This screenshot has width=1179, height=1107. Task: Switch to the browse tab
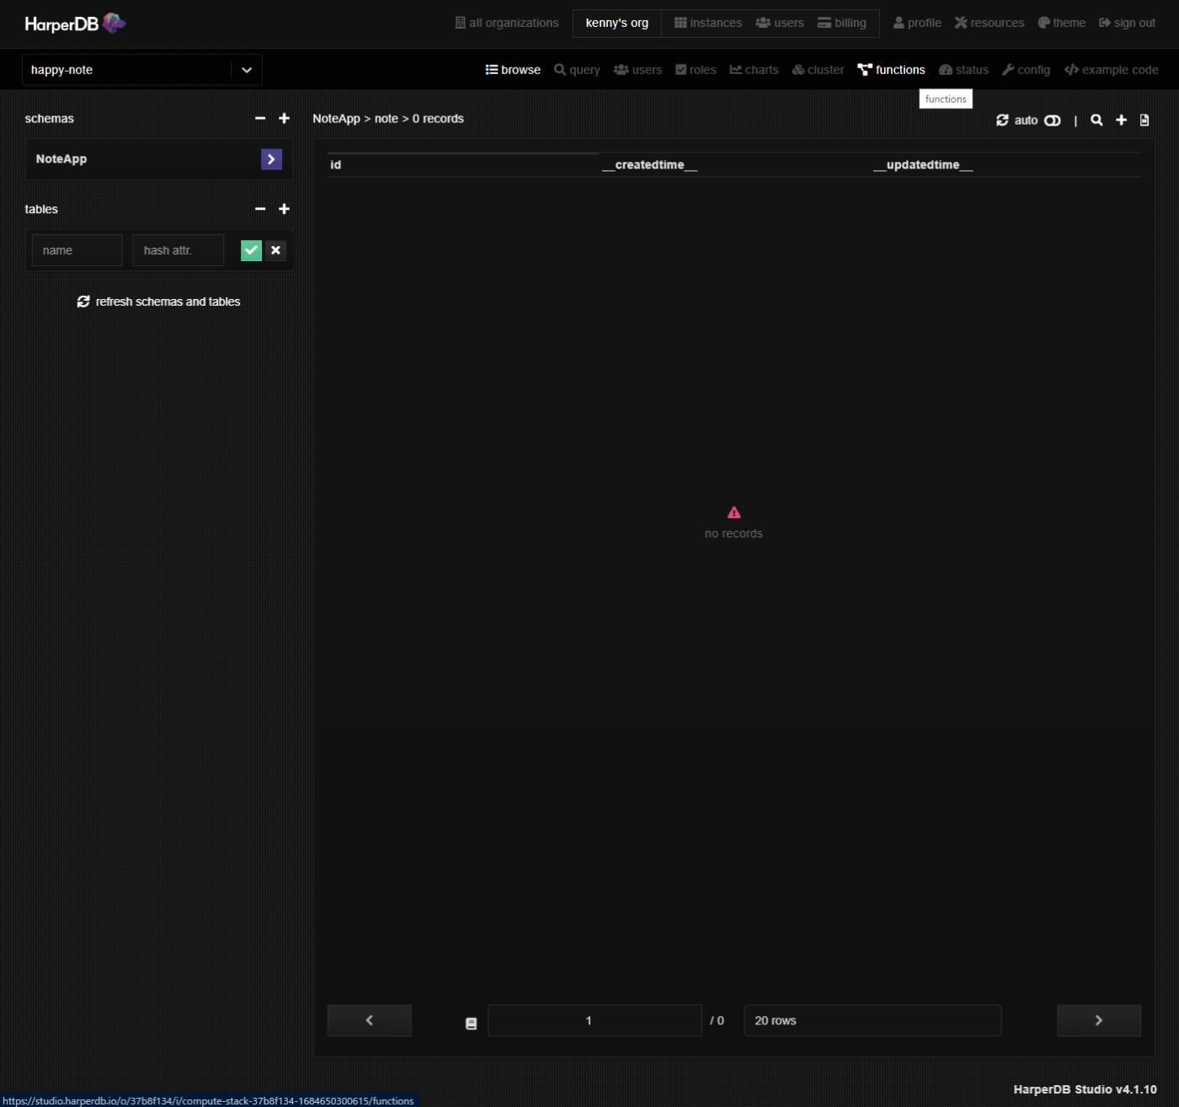click(513, 70)
